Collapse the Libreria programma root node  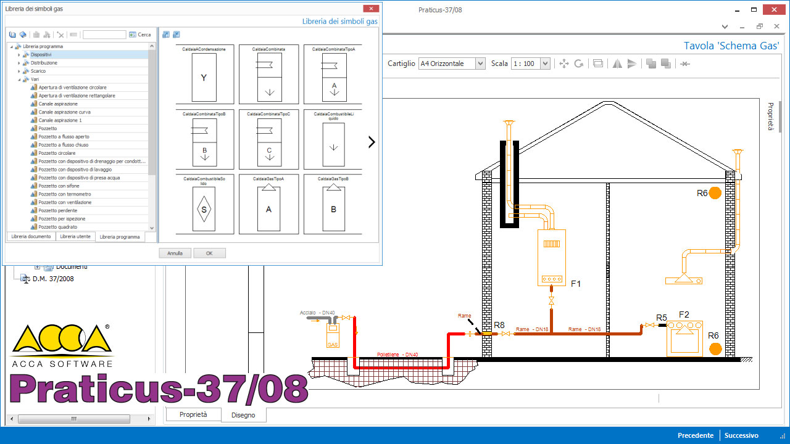12,46
